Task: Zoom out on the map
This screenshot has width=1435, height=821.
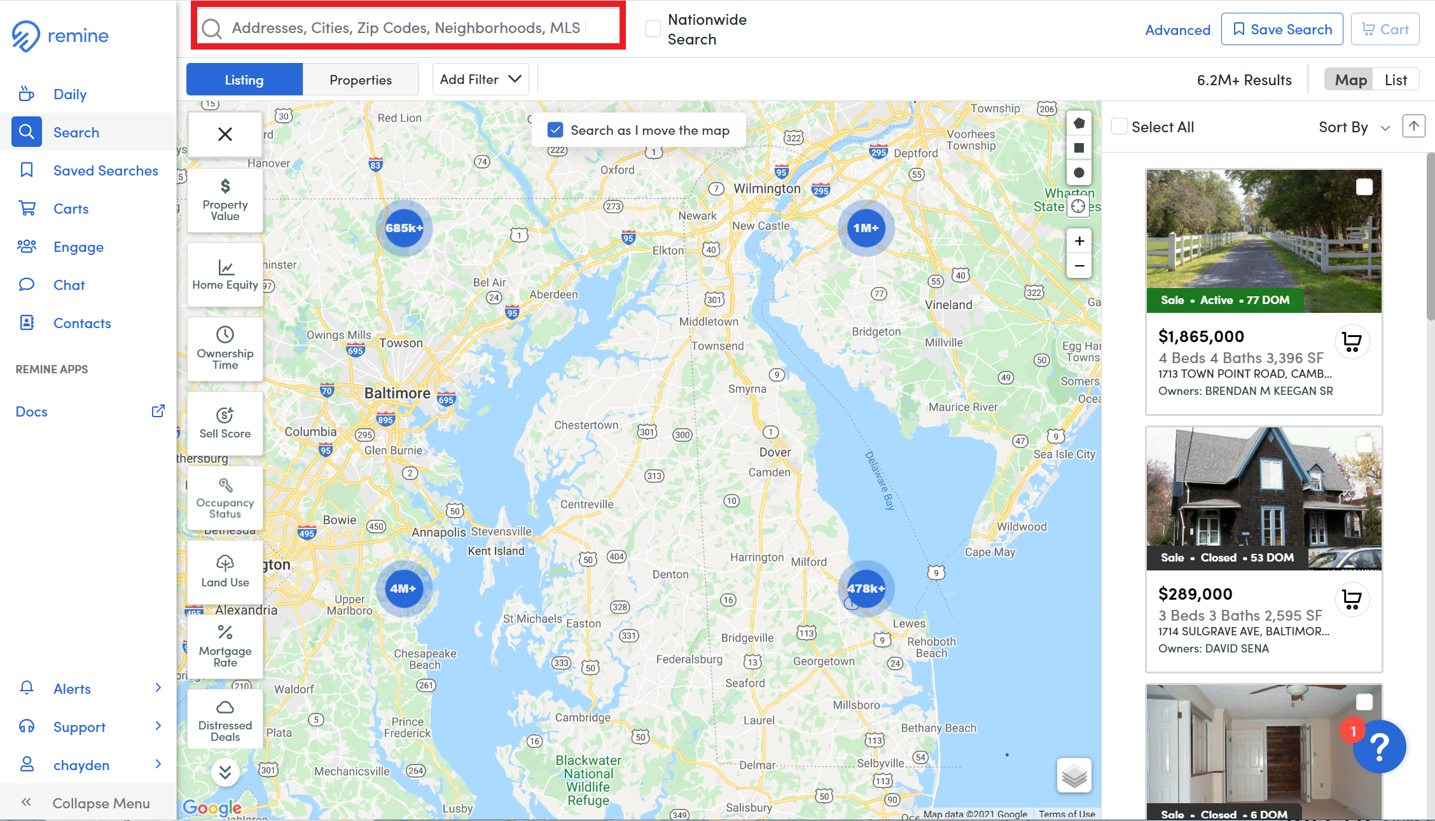Action: tap(1079, 266)
